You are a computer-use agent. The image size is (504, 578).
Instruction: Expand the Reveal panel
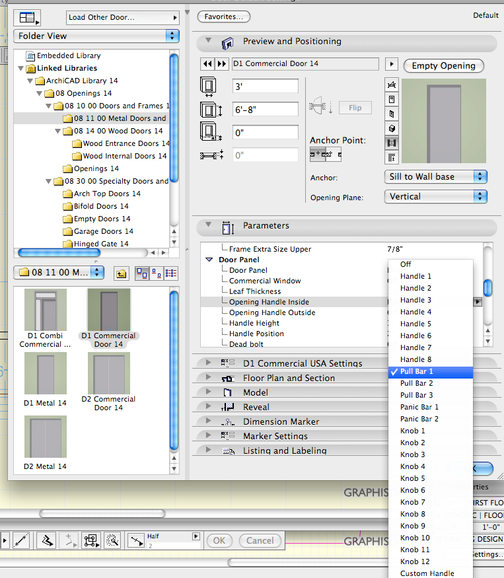pos(208,406)
